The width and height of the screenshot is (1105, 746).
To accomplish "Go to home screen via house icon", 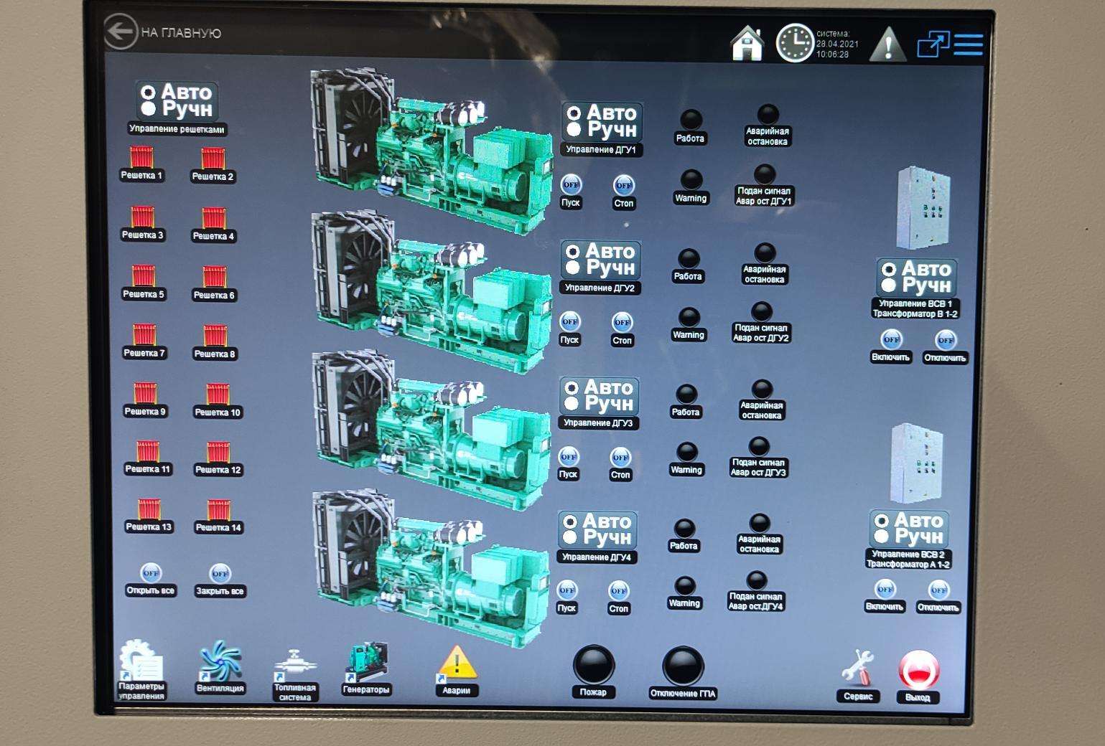I will tap(747, 43).
